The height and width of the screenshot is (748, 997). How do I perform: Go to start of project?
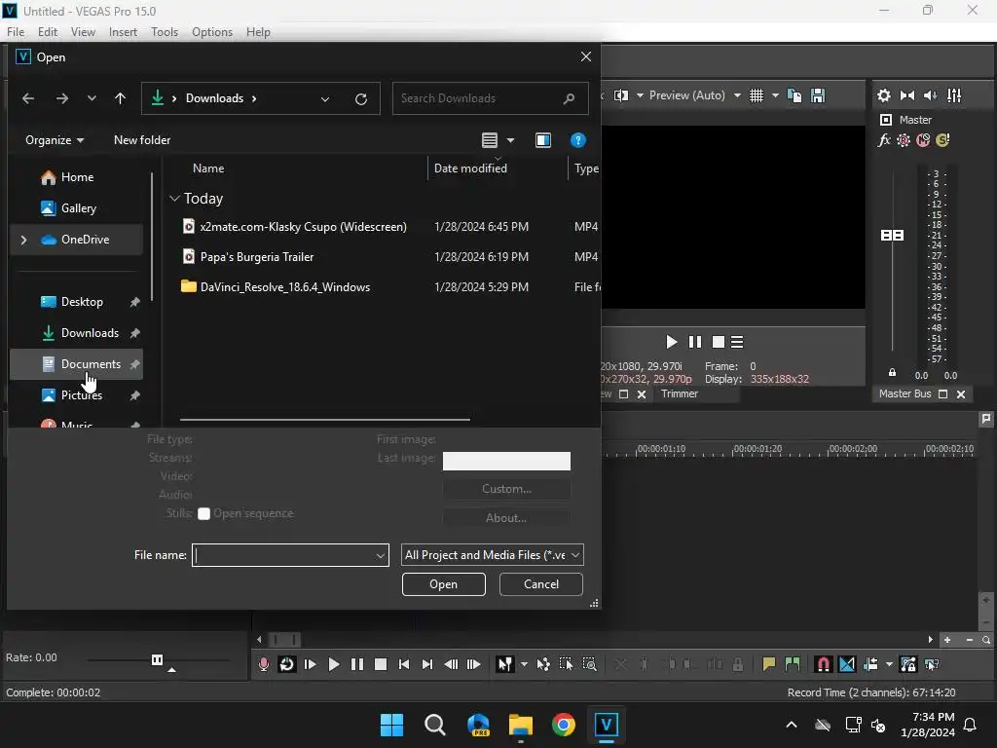[x=404, y=664]
